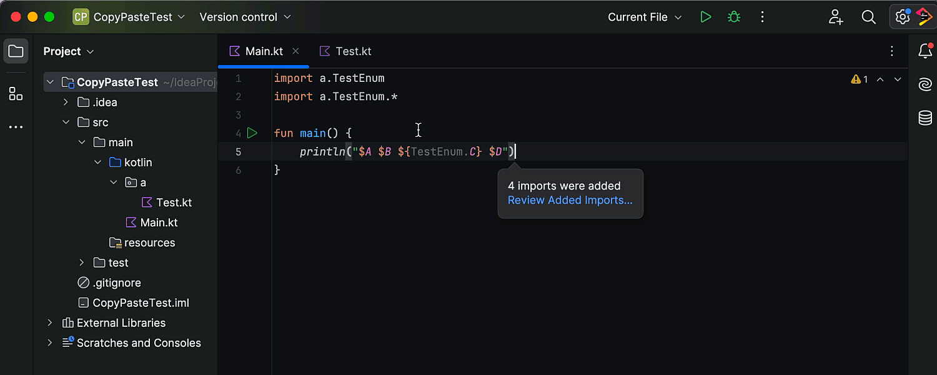The width and height of the screenshot is (937, 375).
Task: Open the Structure tool window icon
Action: point(16,94)
